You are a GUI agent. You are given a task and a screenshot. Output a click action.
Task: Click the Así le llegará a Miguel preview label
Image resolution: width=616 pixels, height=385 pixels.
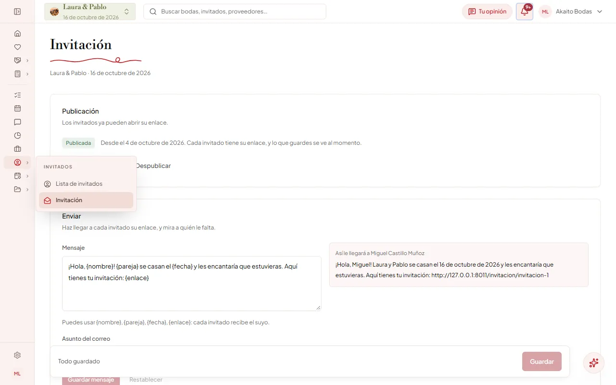point(380,253)
